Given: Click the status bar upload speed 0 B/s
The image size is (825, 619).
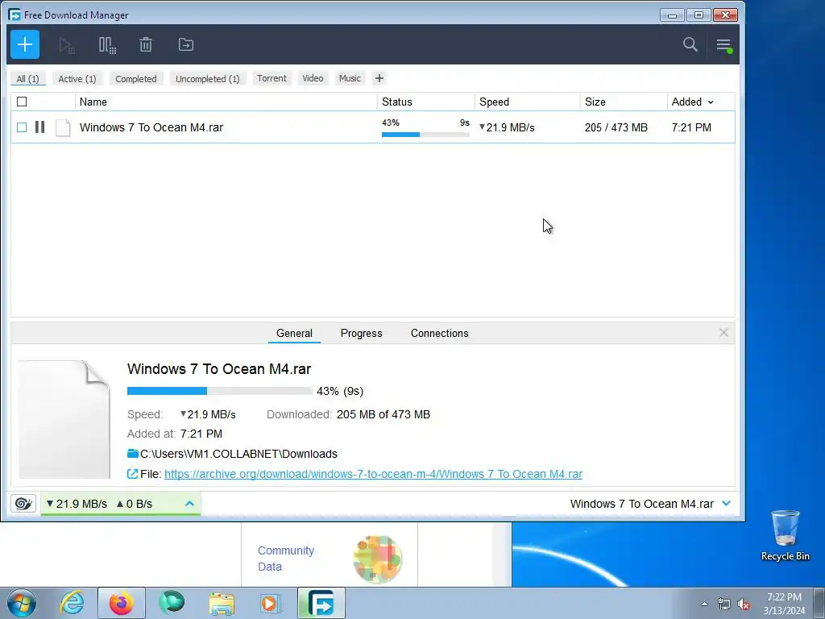Looking at the screenshot, I should (x=135, y=504).
